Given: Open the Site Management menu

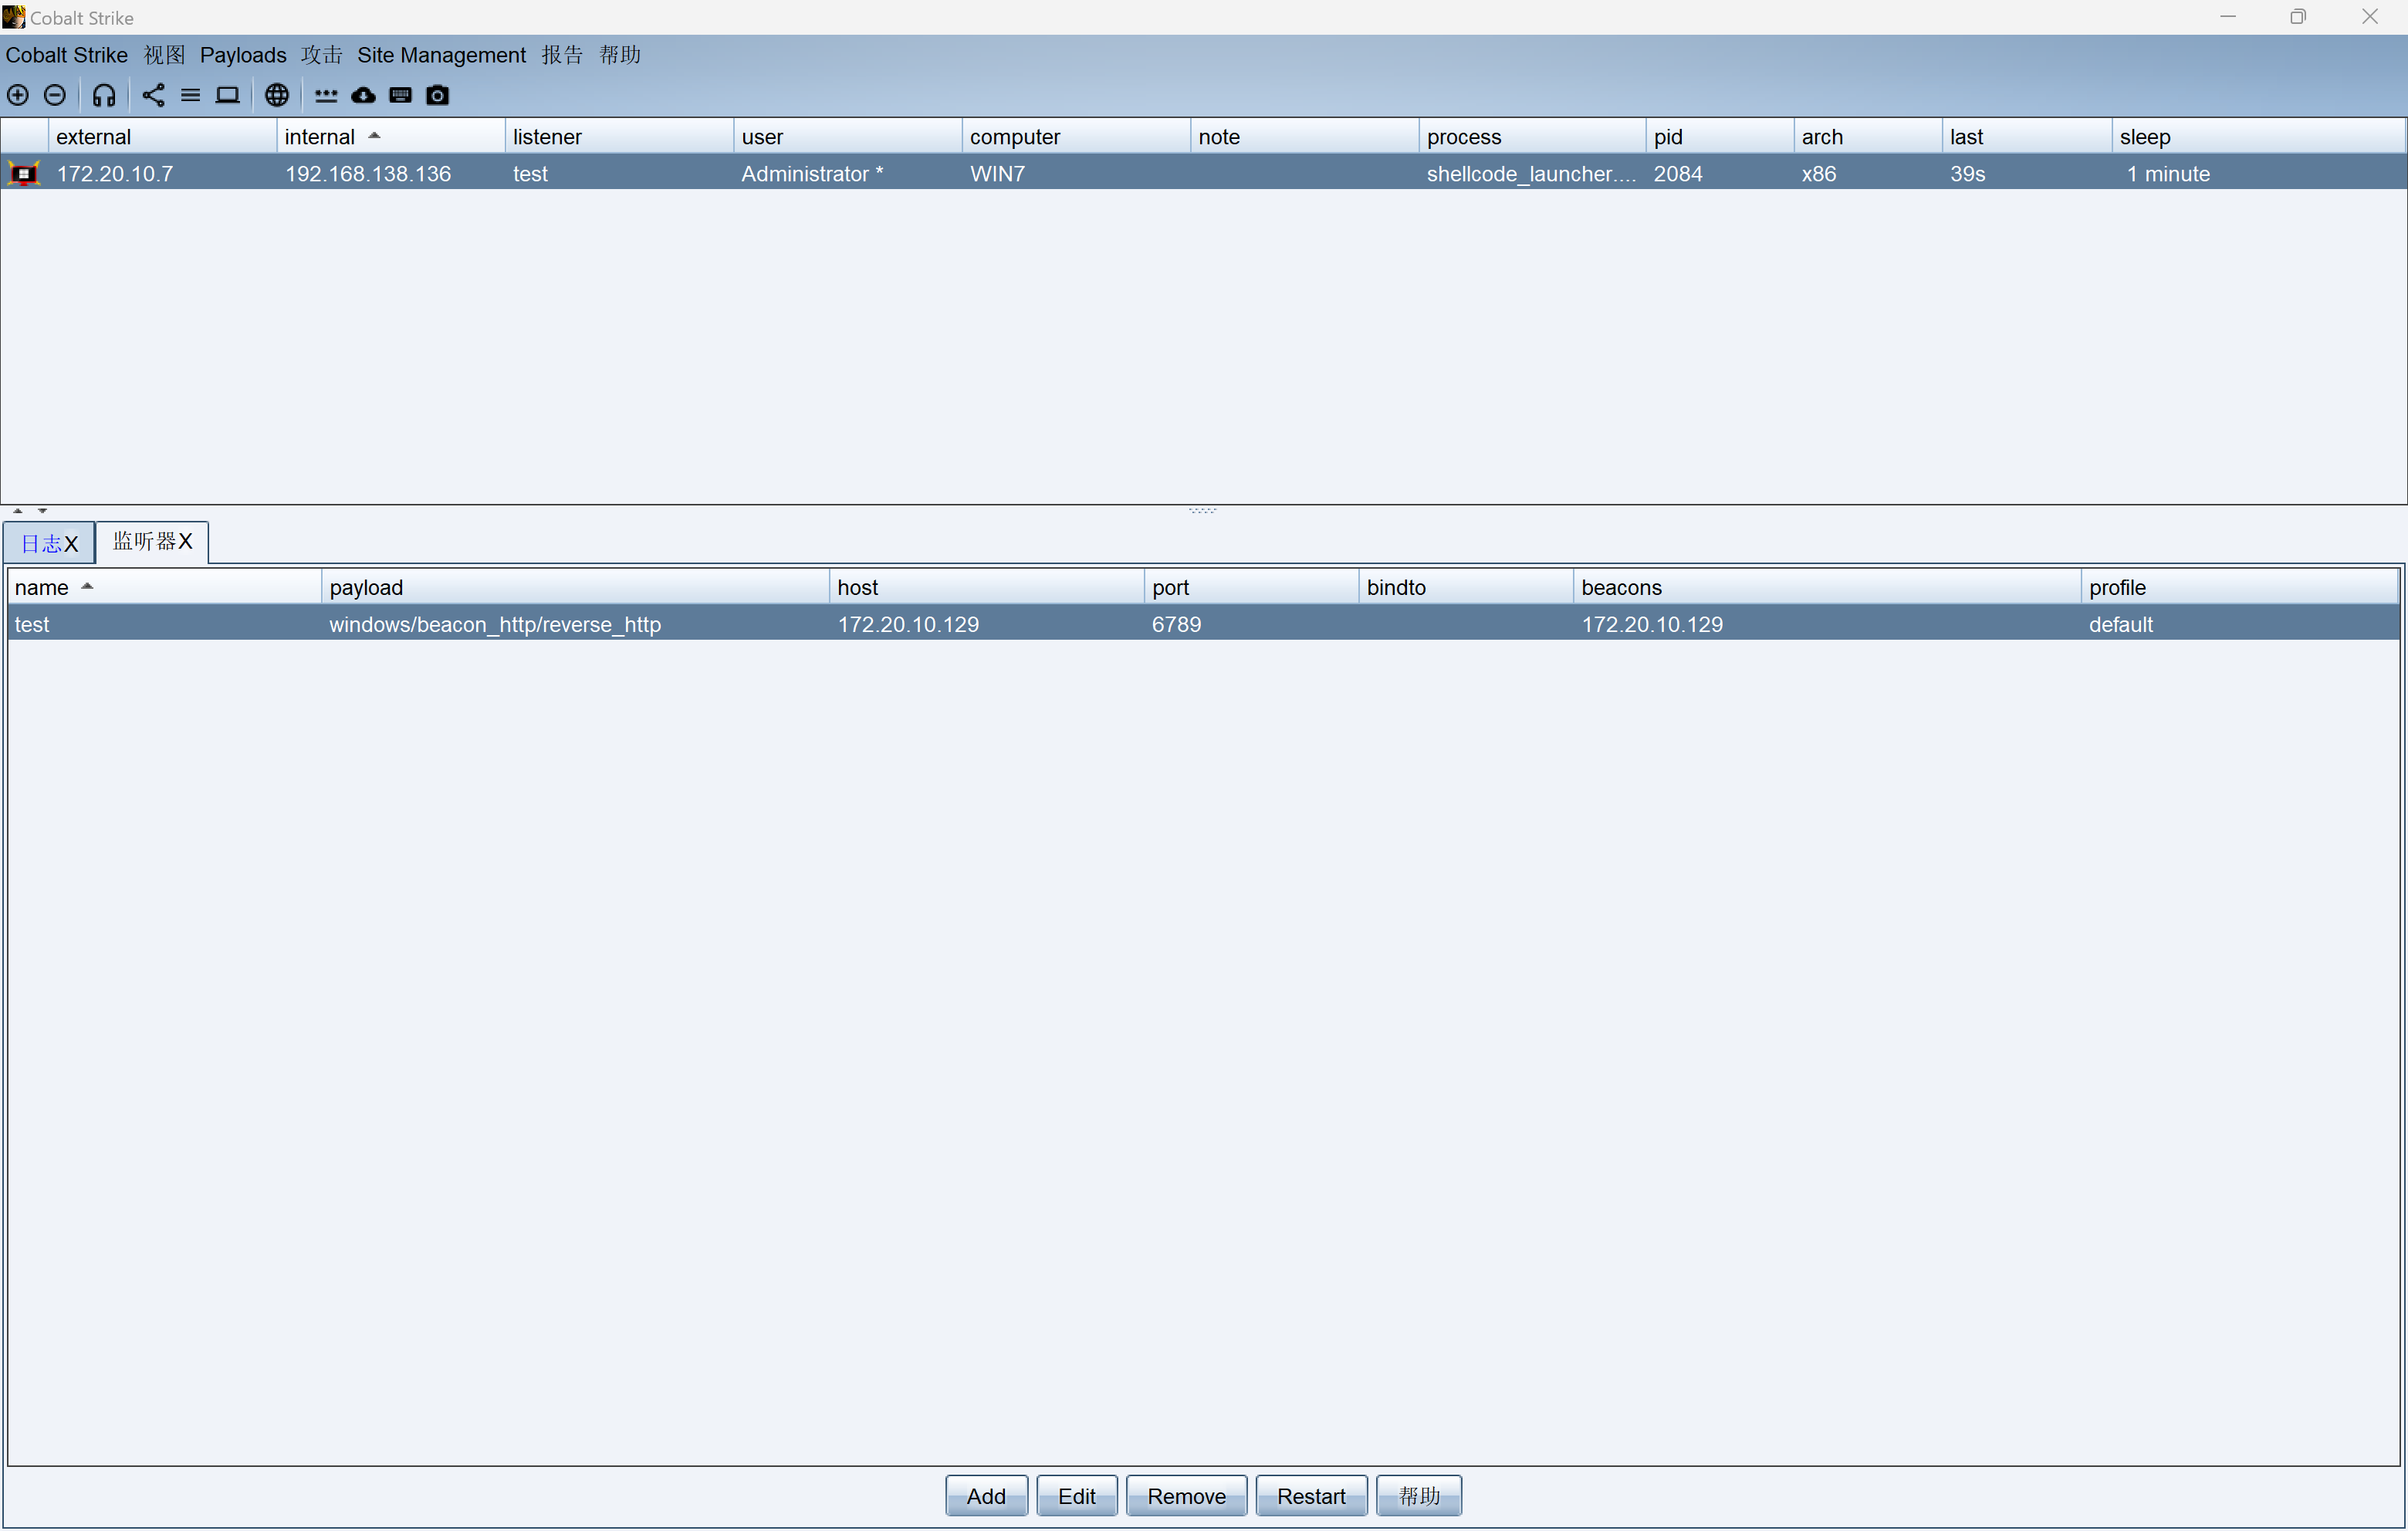Looking at the screenshot, I should tap(441, 55).
